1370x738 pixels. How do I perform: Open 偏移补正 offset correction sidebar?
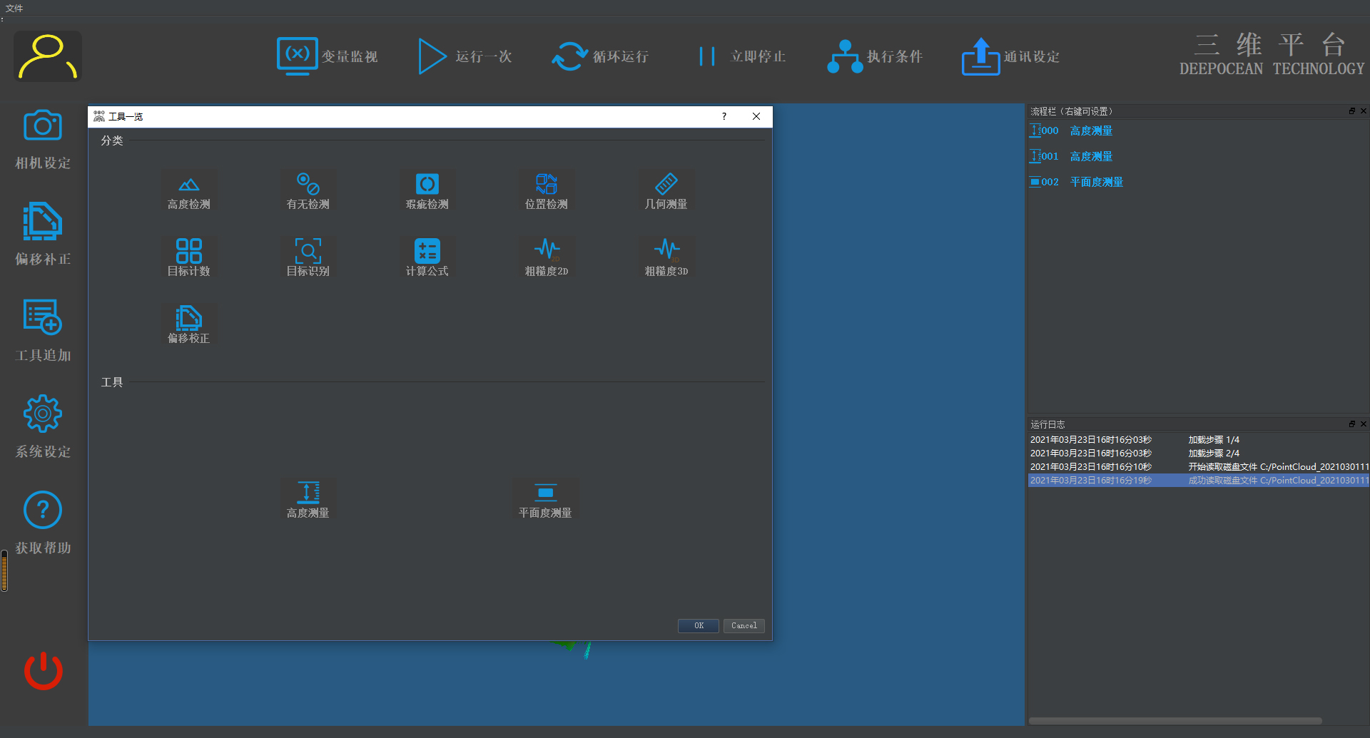pyautogui.click(x=43, y=234)
